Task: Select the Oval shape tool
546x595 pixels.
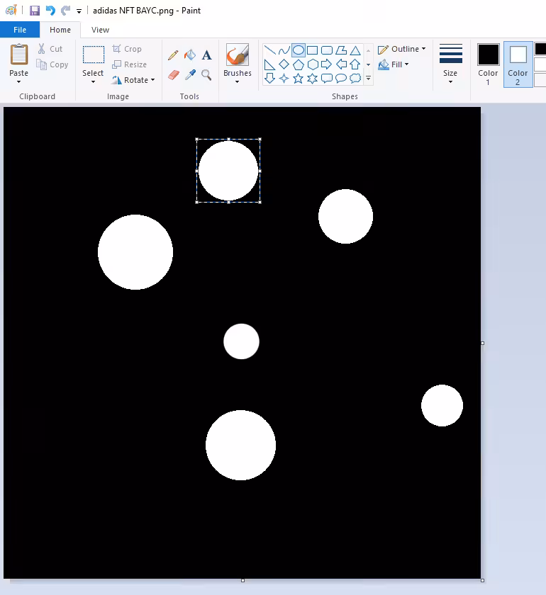Action: coord(299,50)
